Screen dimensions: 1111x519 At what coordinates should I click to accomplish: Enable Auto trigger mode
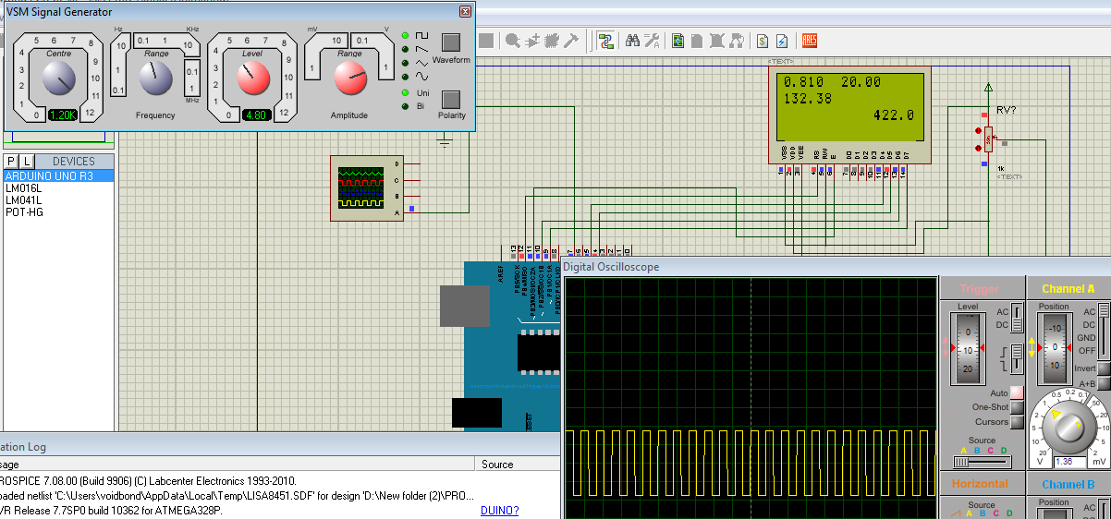click(x=1017, y=393)
